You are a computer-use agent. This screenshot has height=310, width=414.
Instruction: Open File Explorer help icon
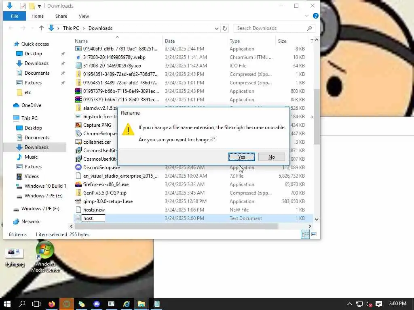point(315,16)
